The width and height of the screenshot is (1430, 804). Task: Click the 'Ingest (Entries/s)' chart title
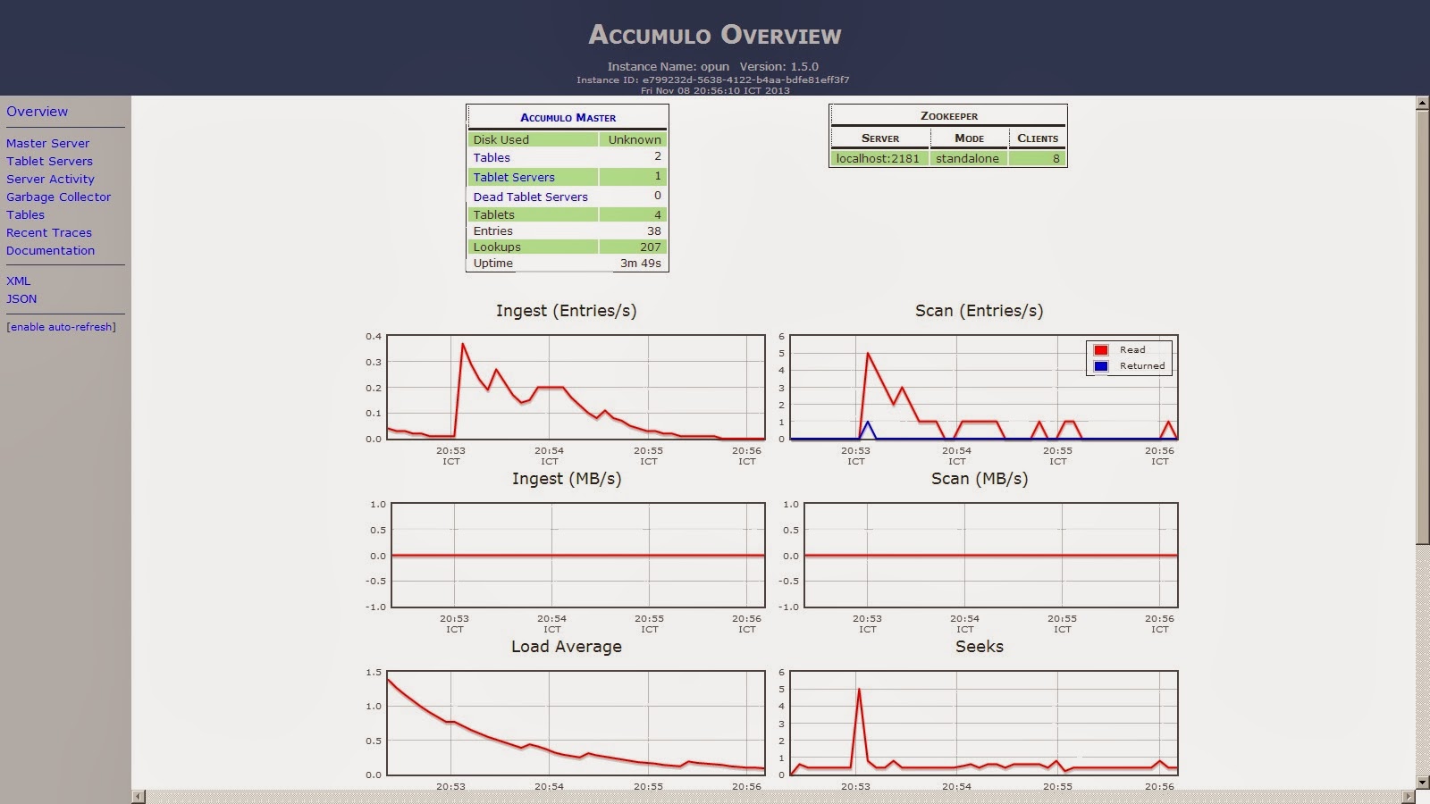(x=567, y=311)
